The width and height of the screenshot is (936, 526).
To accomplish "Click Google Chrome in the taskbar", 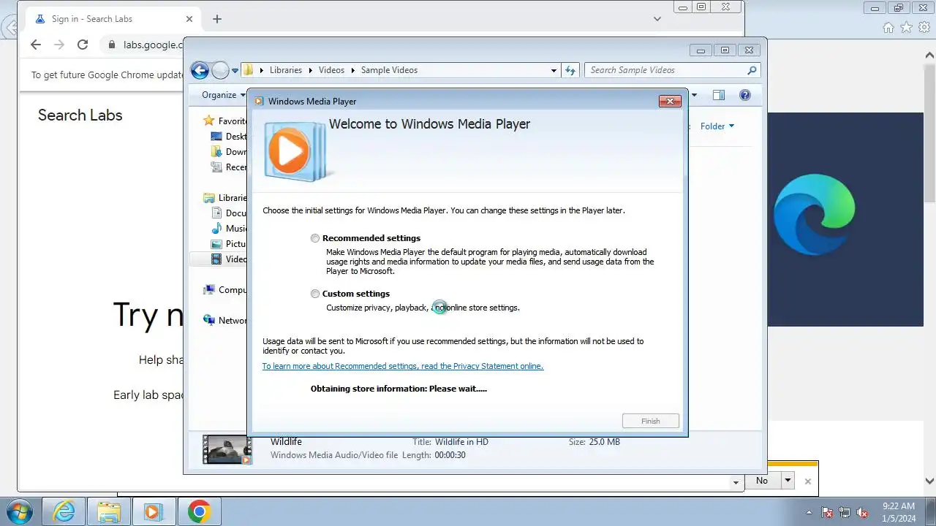I will pyautogui.click(x=199, y=511).
